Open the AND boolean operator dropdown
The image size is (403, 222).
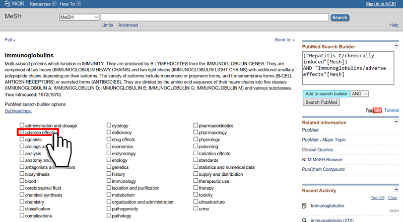point(360,94)
